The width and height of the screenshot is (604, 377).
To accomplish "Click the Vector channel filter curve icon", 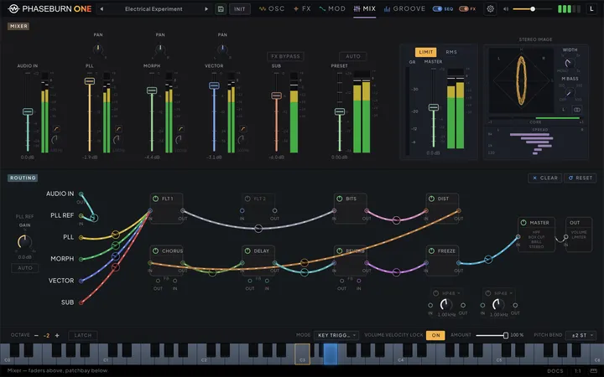I will tap(243, 129).
